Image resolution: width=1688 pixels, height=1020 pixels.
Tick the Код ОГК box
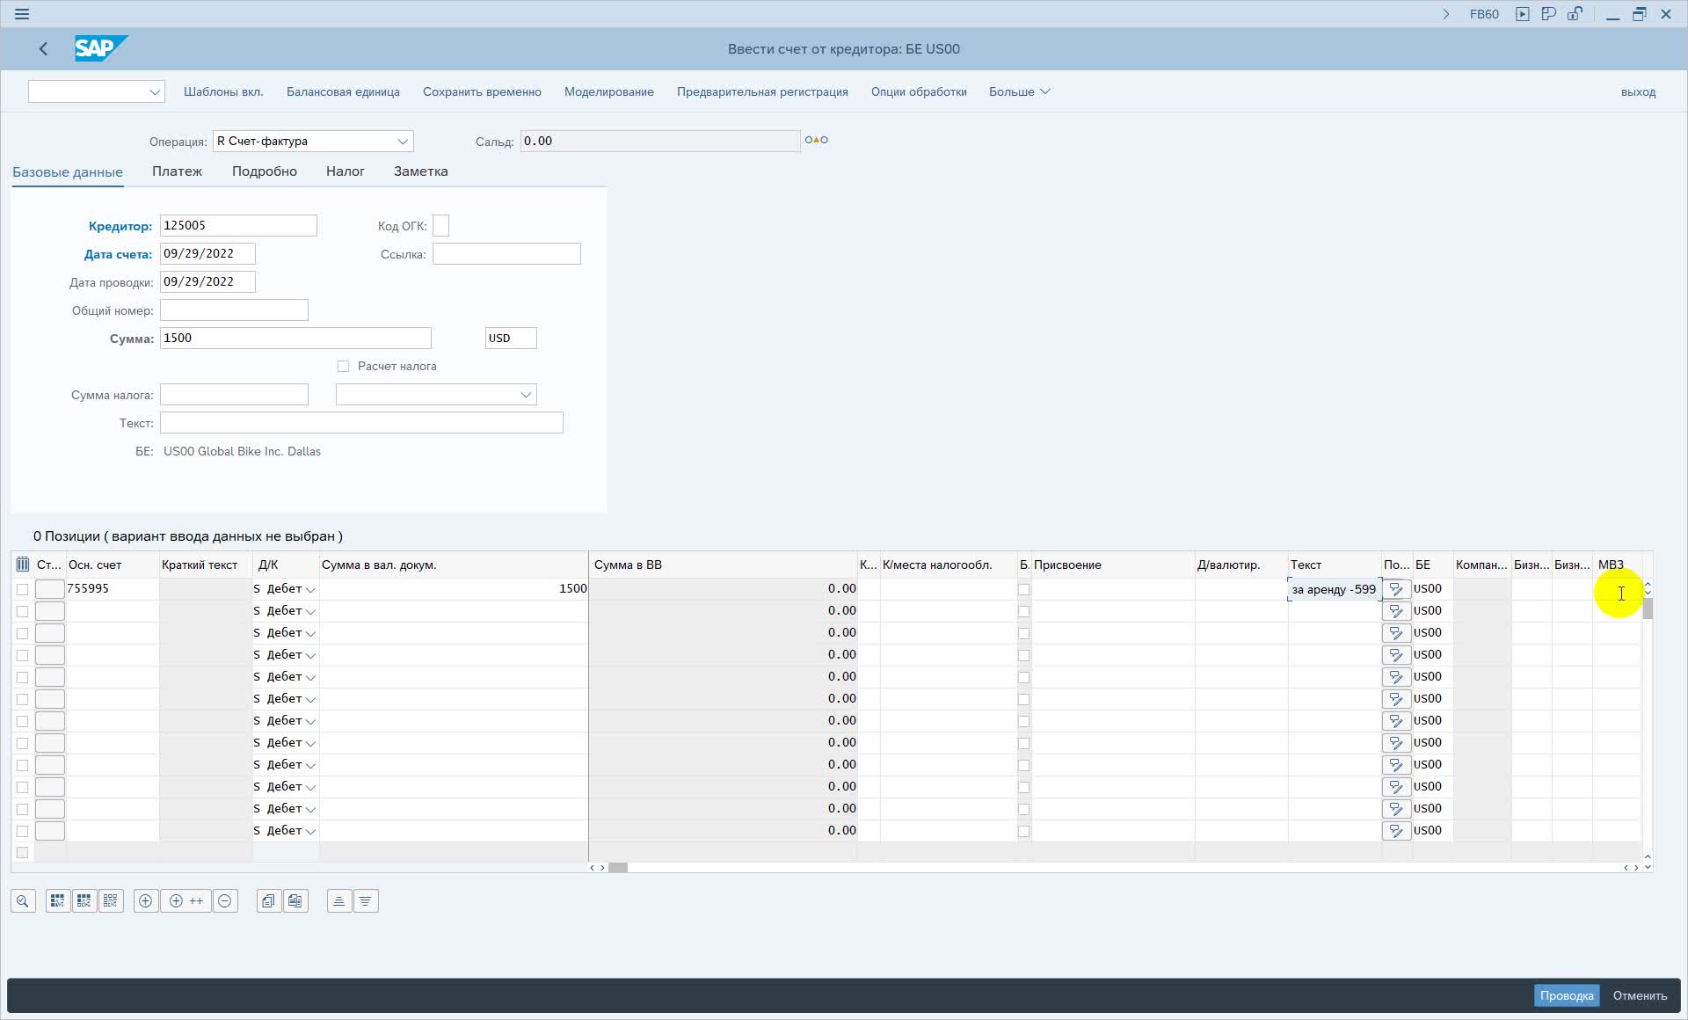pos(441,226)
